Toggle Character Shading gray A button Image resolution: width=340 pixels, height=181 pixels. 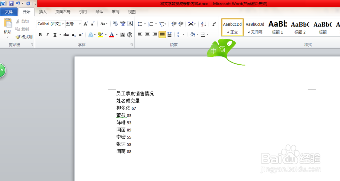click(x=122, y=35)
